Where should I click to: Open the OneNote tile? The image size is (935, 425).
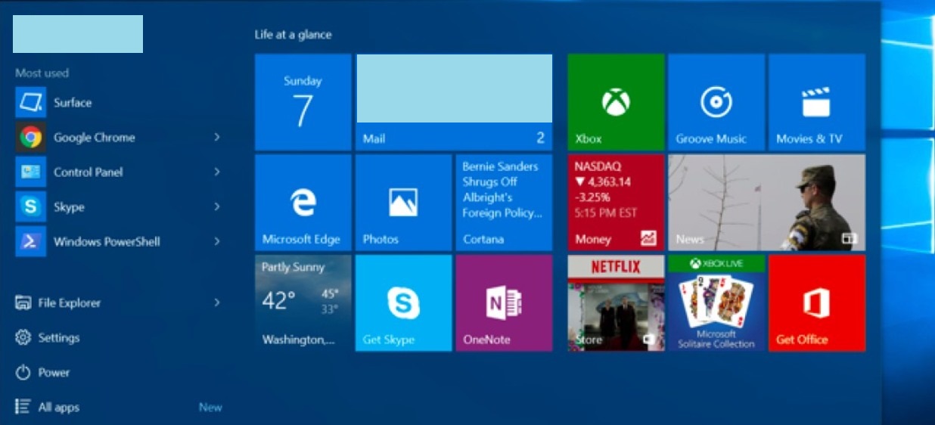503,302
